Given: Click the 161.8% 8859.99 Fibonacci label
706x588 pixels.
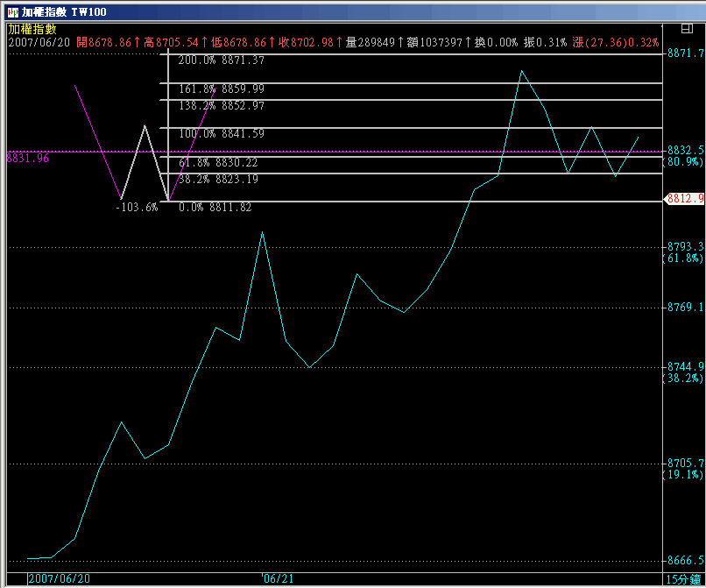Looking at the screenshot, I should 221,89.
